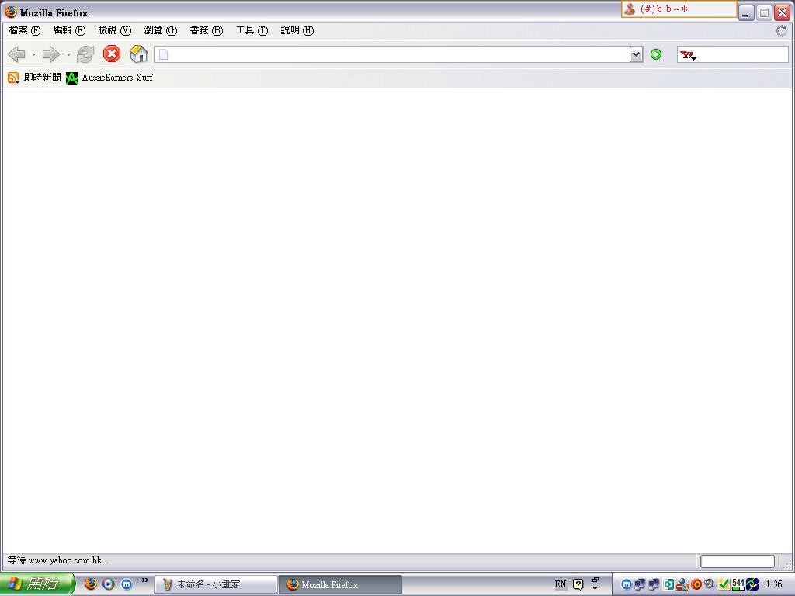The image size is (795, 596).
Task: Open the 說明 (H) menu
Action: [x=297, y=30]
